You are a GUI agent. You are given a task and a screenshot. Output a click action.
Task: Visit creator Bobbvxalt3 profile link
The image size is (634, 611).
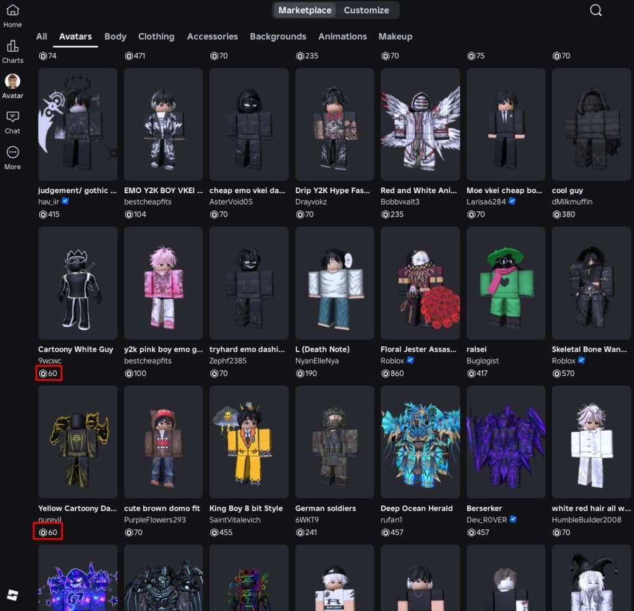[x=400, y=201]
